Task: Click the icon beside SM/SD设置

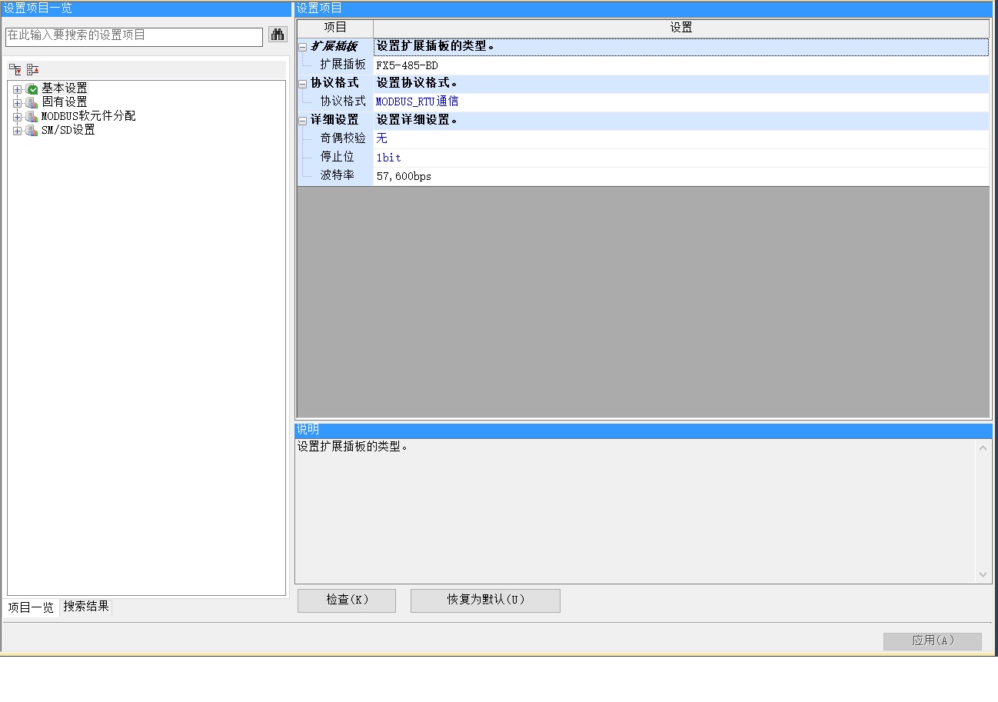Action: tap(32, 131)
